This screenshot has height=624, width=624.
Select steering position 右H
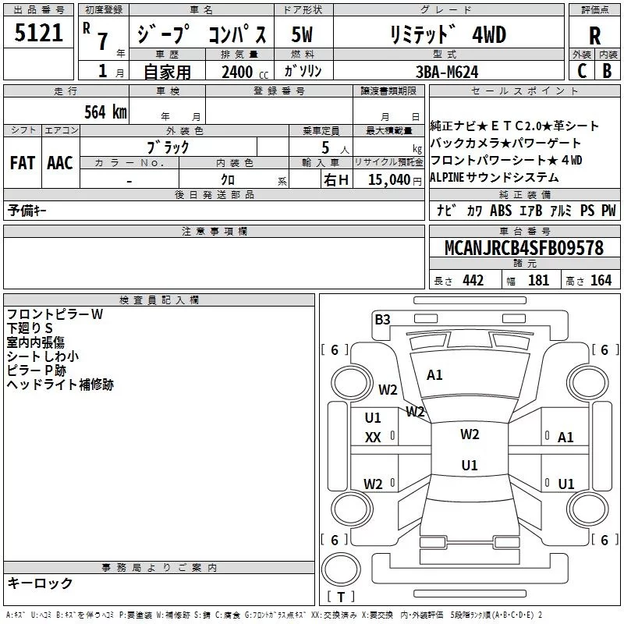tap(336, 180)
